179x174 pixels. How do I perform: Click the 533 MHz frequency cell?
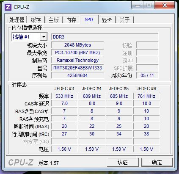64,96
